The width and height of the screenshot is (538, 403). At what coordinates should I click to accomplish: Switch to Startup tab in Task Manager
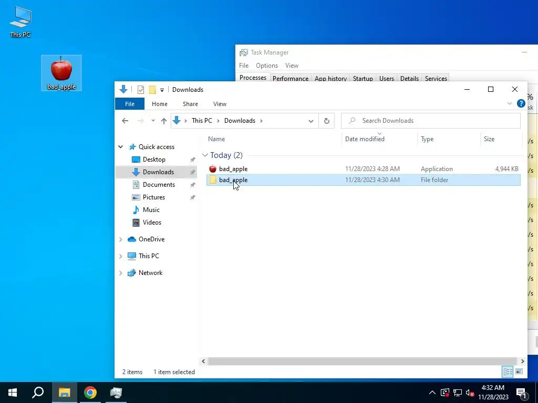click(363, 79)
